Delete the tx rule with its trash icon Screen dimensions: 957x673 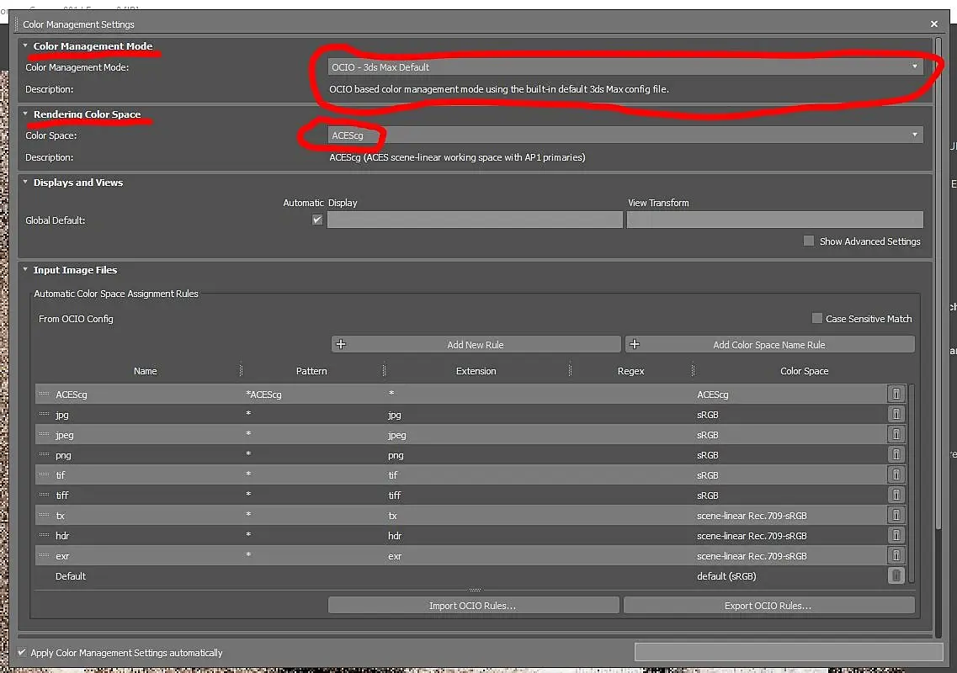click(896, 515)
